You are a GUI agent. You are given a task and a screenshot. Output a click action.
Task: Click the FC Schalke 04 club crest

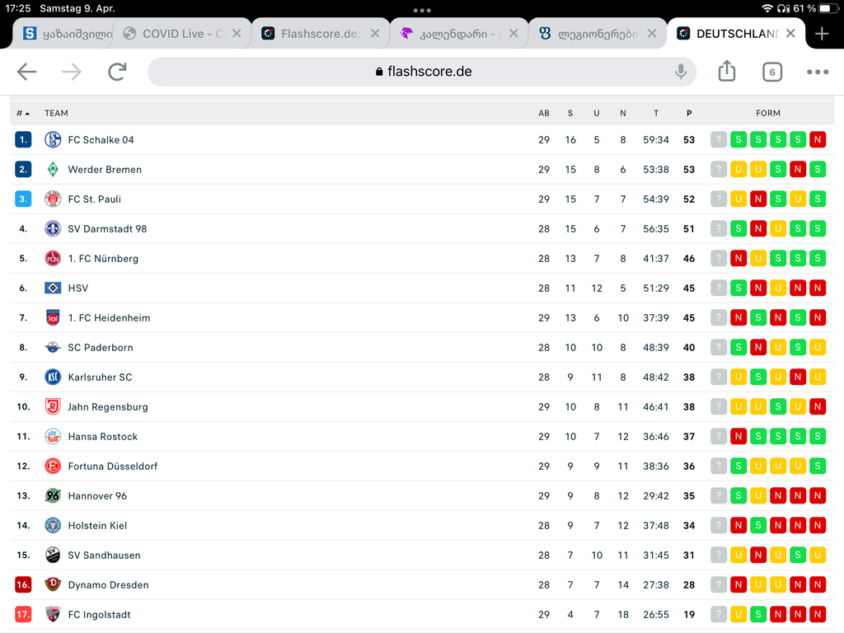[x=53, y=140]
